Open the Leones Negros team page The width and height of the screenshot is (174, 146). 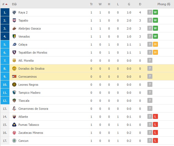click(x=28, y=85)
